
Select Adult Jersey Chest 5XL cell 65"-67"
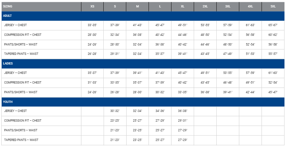pyautogui.click(x=273, y=25)
